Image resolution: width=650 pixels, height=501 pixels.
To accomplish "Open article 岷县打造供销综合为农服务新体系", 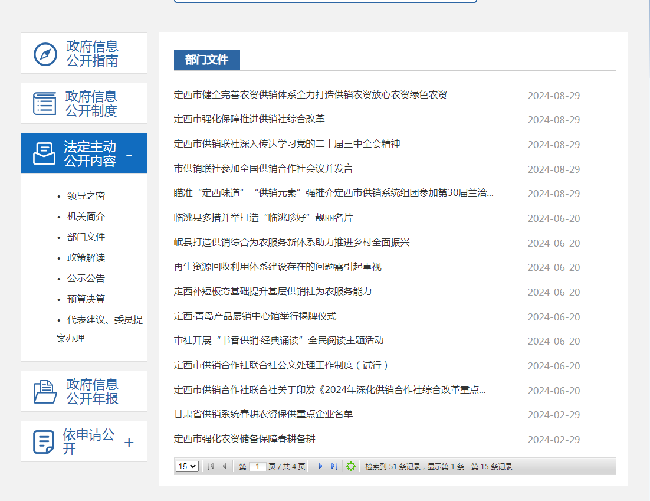I will pos(292,242).
